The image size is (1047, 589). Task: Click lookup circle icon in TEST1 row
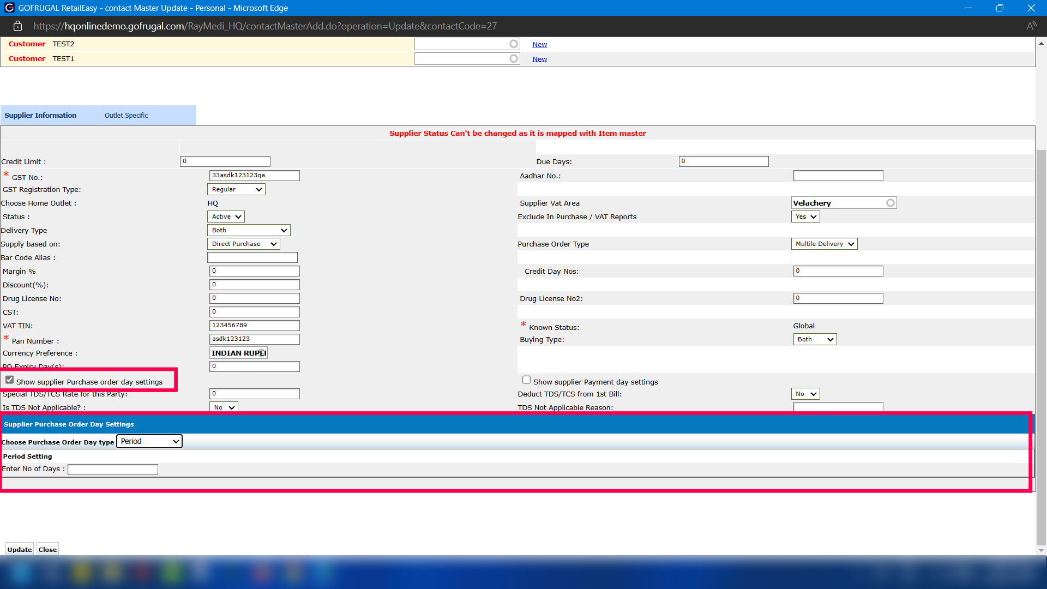click(514, 58)
